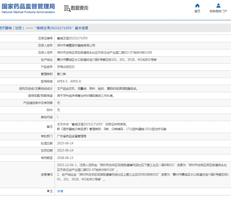Open the 政务服务门户 person icon

coord(218,6)
